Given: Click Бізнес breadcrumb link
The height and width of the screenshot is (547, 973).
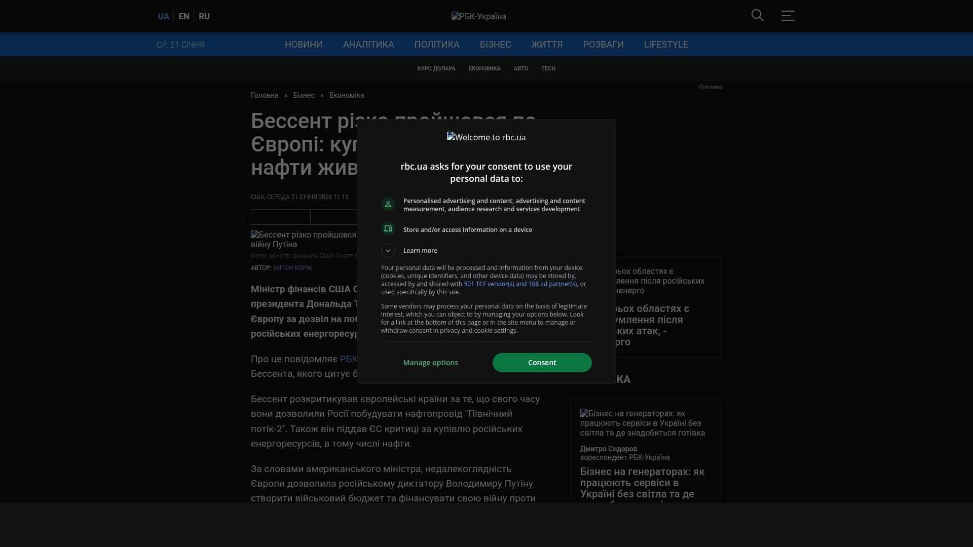Looking at the screenshot, I should [x=304, y=95].
